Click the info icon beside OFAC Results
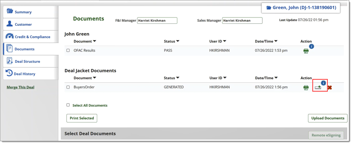This screenshot has height=144, width=352. 311,46
